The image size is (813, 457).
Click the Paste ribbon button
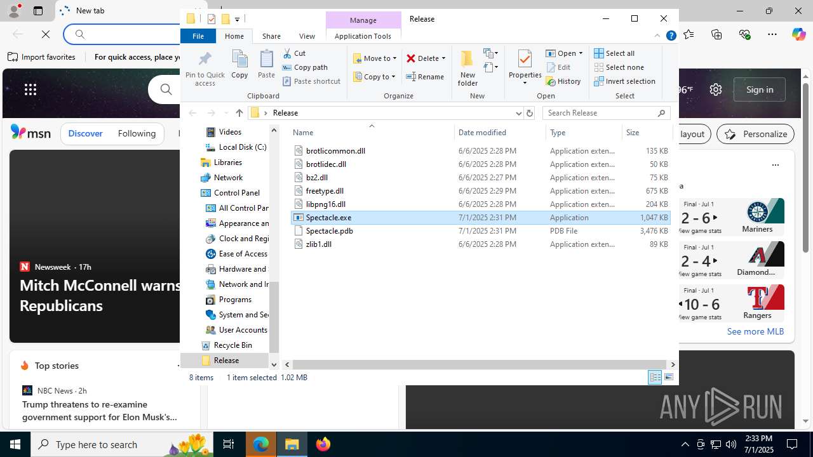(x=266, y=64)
